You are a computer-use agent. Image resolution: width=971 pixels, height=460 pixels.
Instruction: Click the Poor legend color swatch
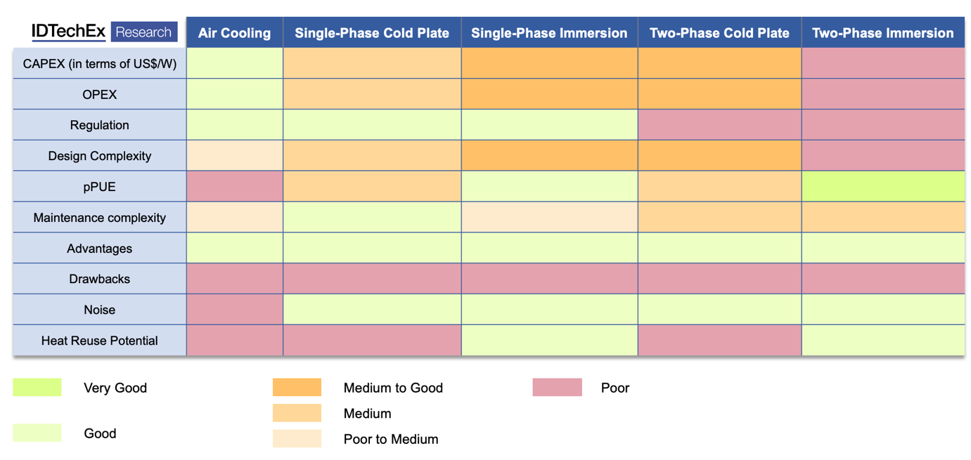557,388
